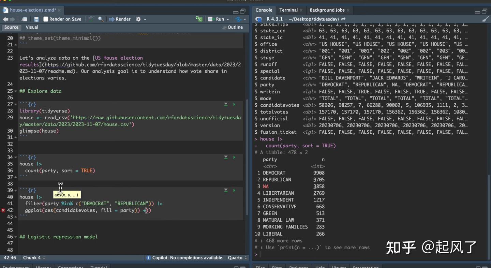This screenshot has height=268, width=491.
Task: Click the '## Logistic regression model' heading
Action: 58,237
